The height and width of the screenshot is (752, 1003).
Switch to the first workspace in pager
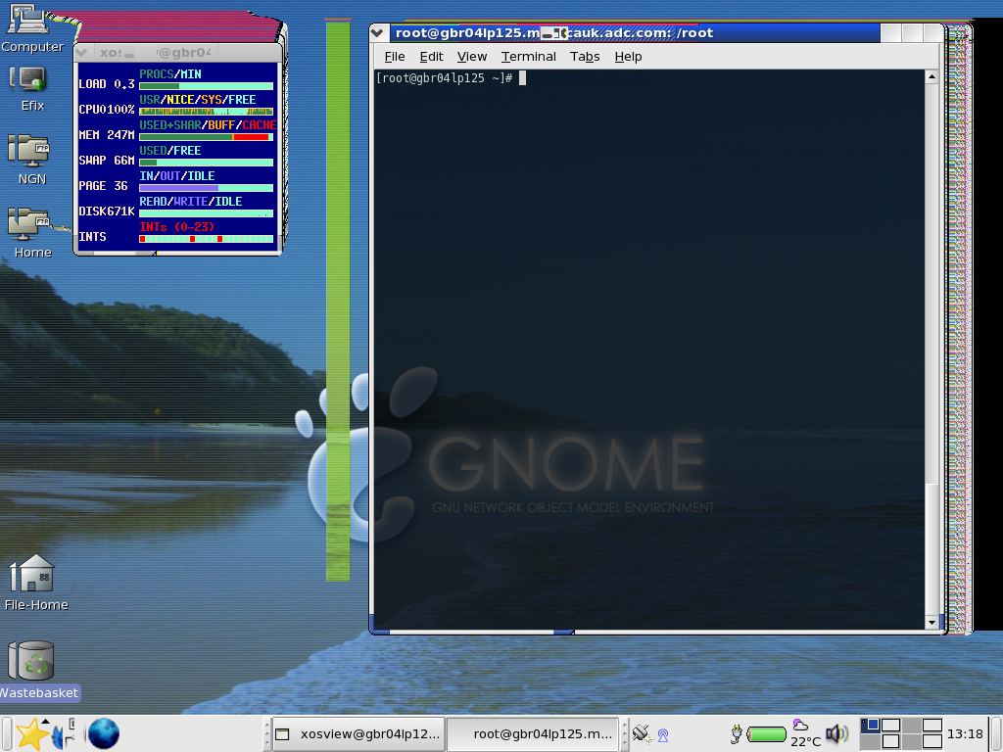(x=870, y=726)
